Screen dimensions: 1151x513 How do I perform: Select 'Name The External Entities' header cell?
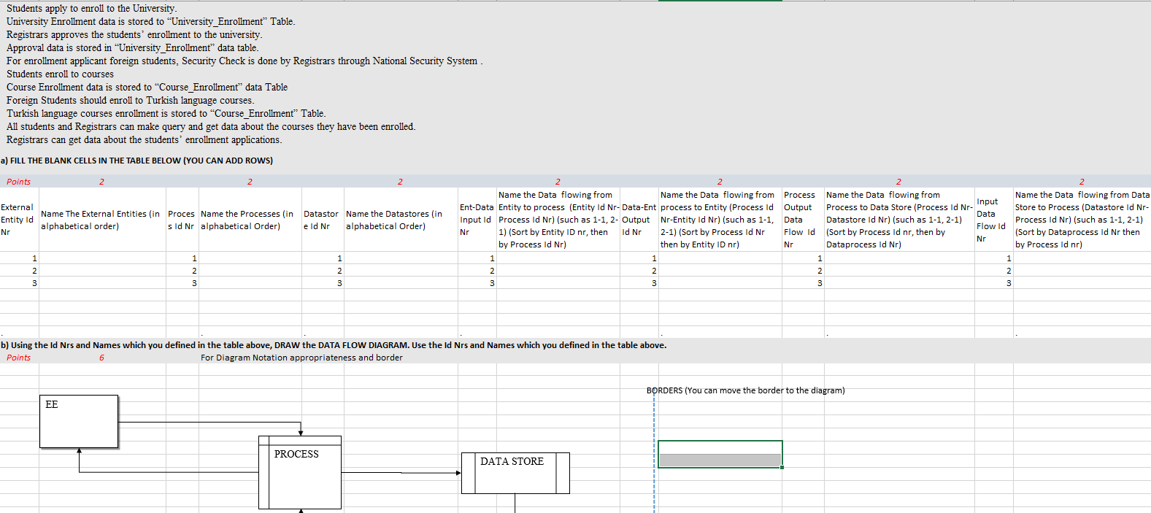coord(102,220)
